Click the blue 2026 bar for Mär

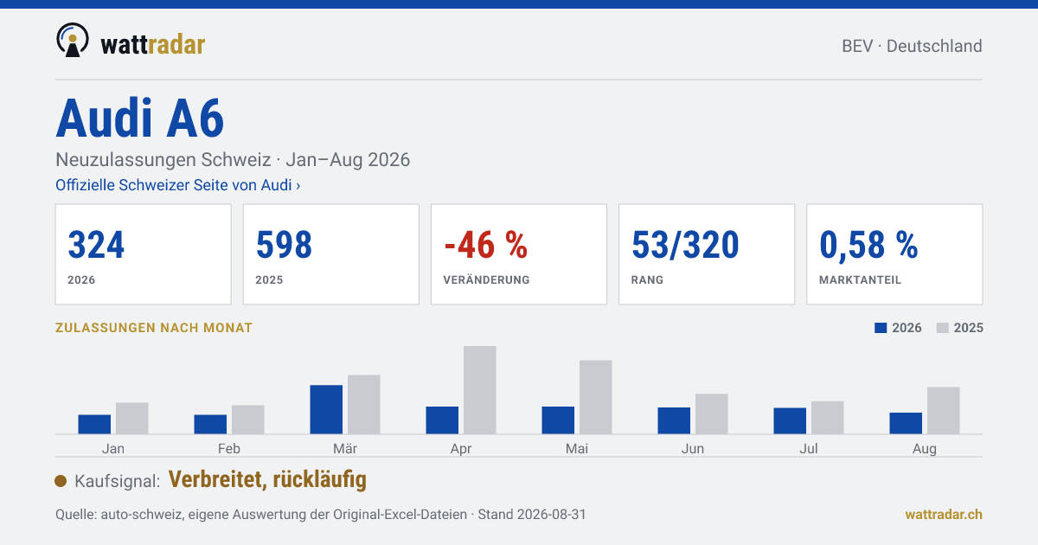click(326, 409)
